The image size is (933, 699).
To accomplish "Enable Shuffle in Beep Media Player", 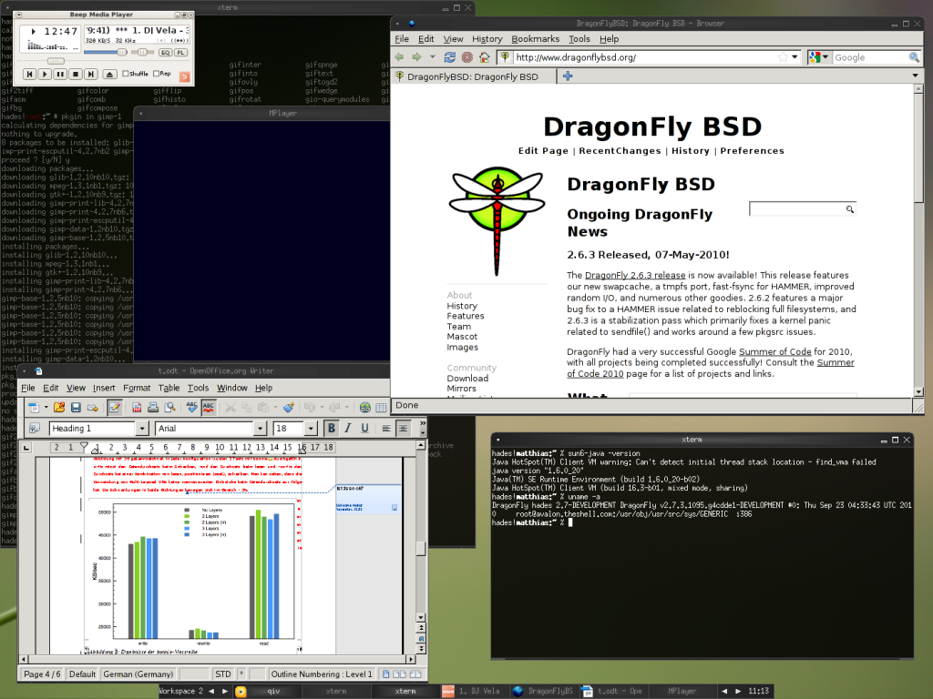I will coord(125,74).
